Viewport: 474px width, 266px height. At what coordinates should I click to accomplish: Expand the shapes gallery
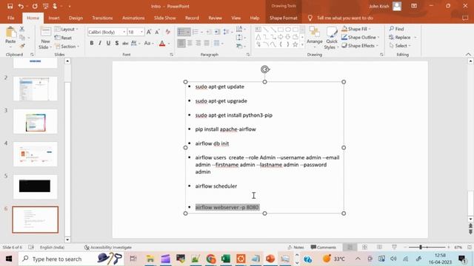point(302,44)
